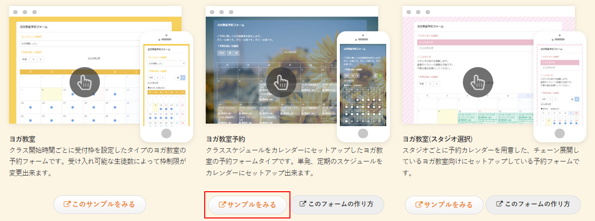Click the ヨガ教室予約 title text
Viewport: 595px width, 221px height.
pyautogui.click(x=225, y=139)
